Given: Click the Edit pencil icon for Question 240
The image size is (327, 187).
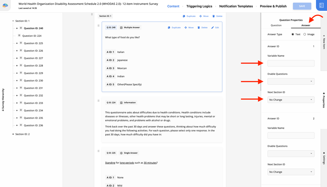Looking at the screenshot, I should pyautogui.click(x=212, y=28).
